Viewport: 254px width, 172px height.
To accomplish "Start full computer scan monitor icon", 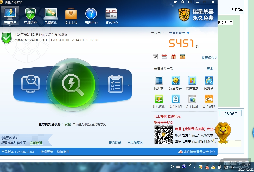I will (30, 84).
